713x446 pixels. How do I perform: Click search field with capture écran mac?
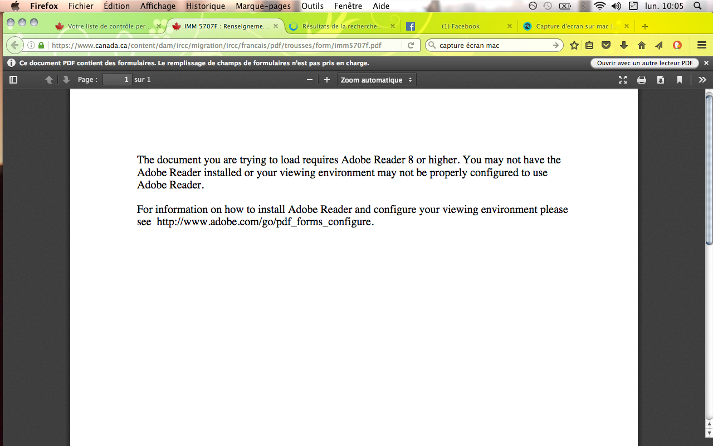(494, 45)
